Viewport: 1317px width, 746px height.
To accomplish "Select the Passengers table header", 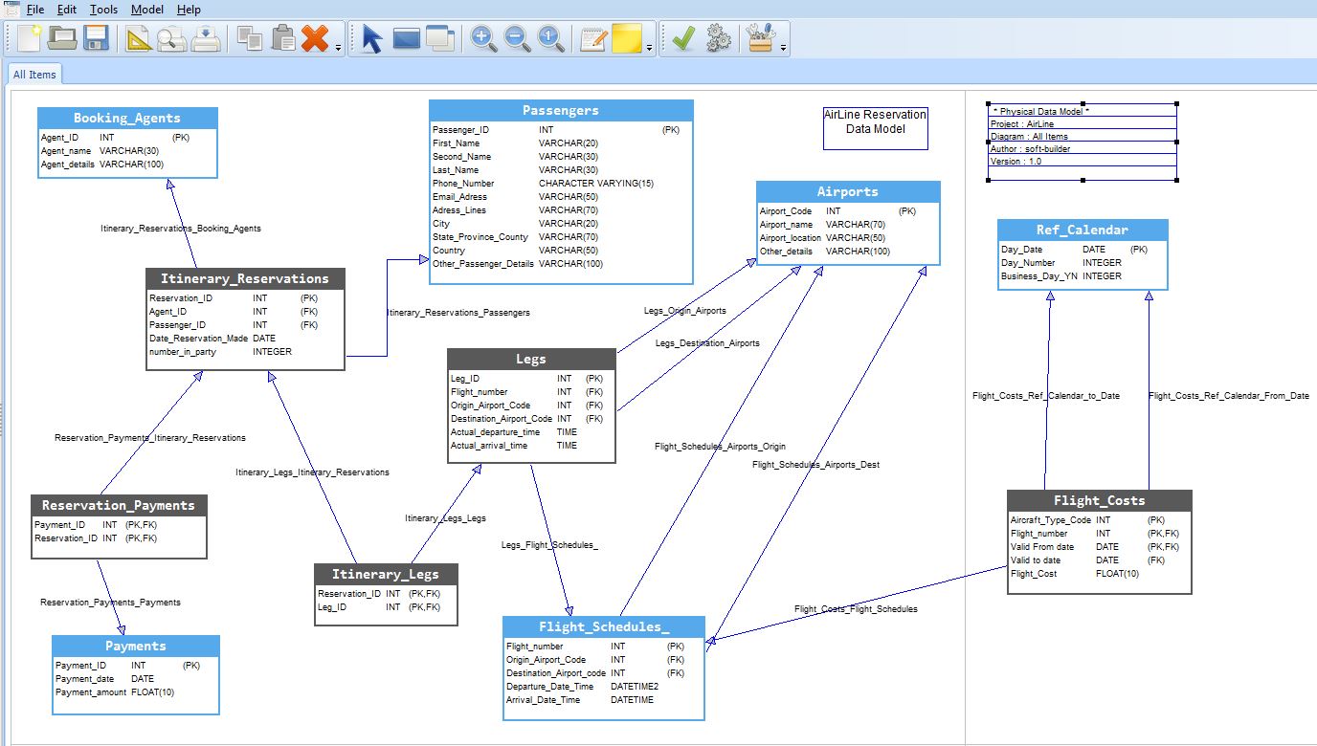I will pyautogui.click(x=561, y=111).
